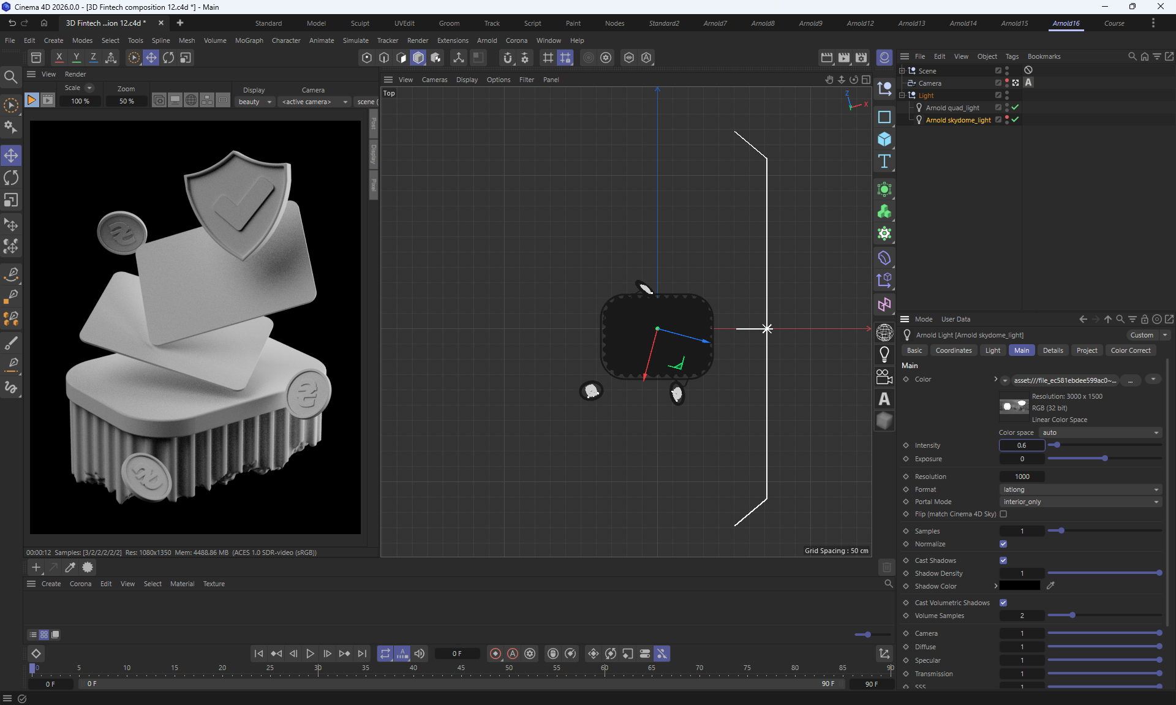
Task: Open the MoGraph menu
Action: pos(249,40)
